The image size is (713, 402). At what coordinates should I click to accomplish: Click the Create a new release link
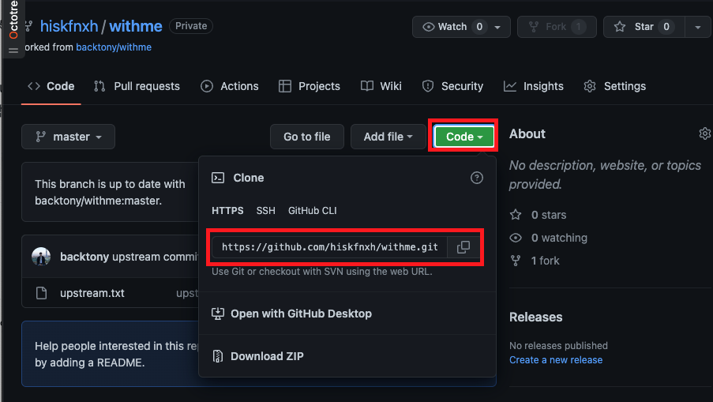(556, 359)
